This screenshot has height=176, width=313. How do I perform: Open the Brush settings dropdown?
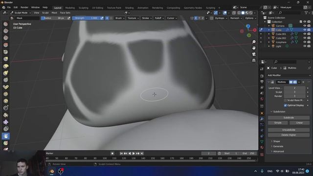[x=120, y=18]
